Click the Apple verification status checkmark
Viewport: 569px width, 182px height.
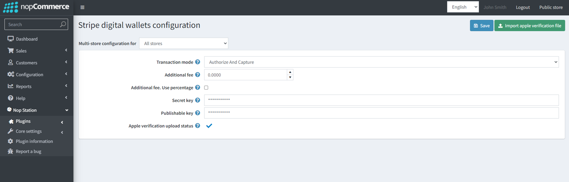point(209,126)
